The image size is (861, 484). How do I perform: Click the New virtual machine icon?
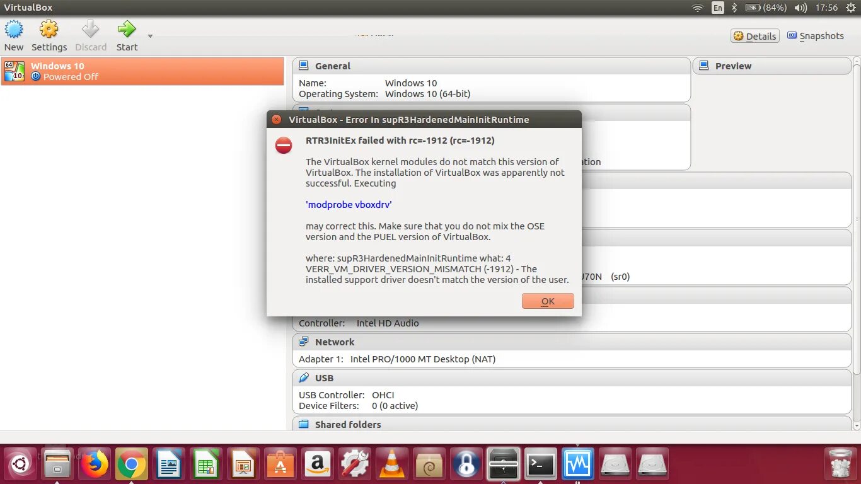tap(14, 35)
